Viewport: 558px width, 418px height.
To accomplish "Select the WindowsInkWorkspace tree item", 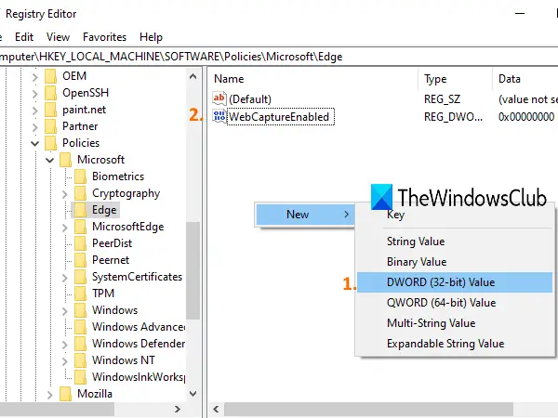I will [x=139, y=377].
